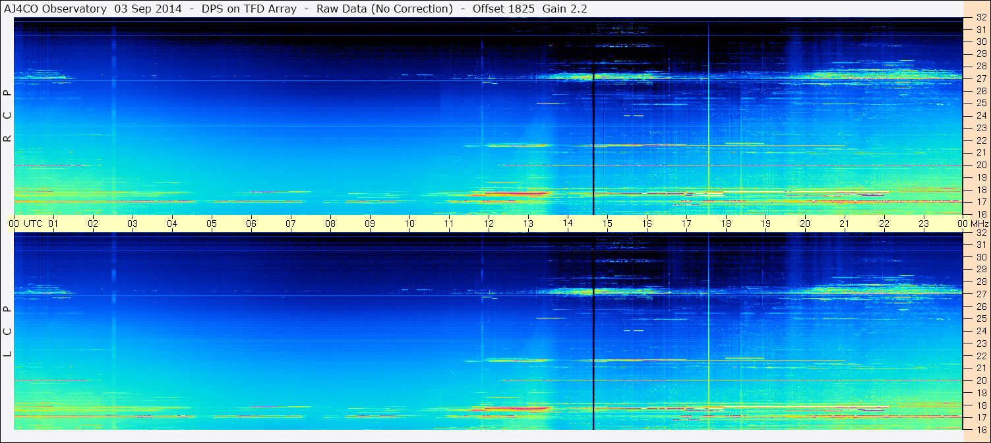This screenshot has width=991, height=443.
Task: Select the '23' hour label on time axis
Action: 924,224
